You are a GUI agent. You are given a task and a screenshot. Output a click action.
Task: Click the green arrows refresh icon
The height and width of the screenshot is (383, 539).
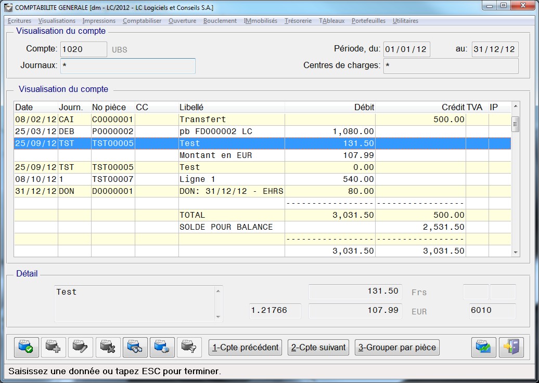tap(483, 347)
